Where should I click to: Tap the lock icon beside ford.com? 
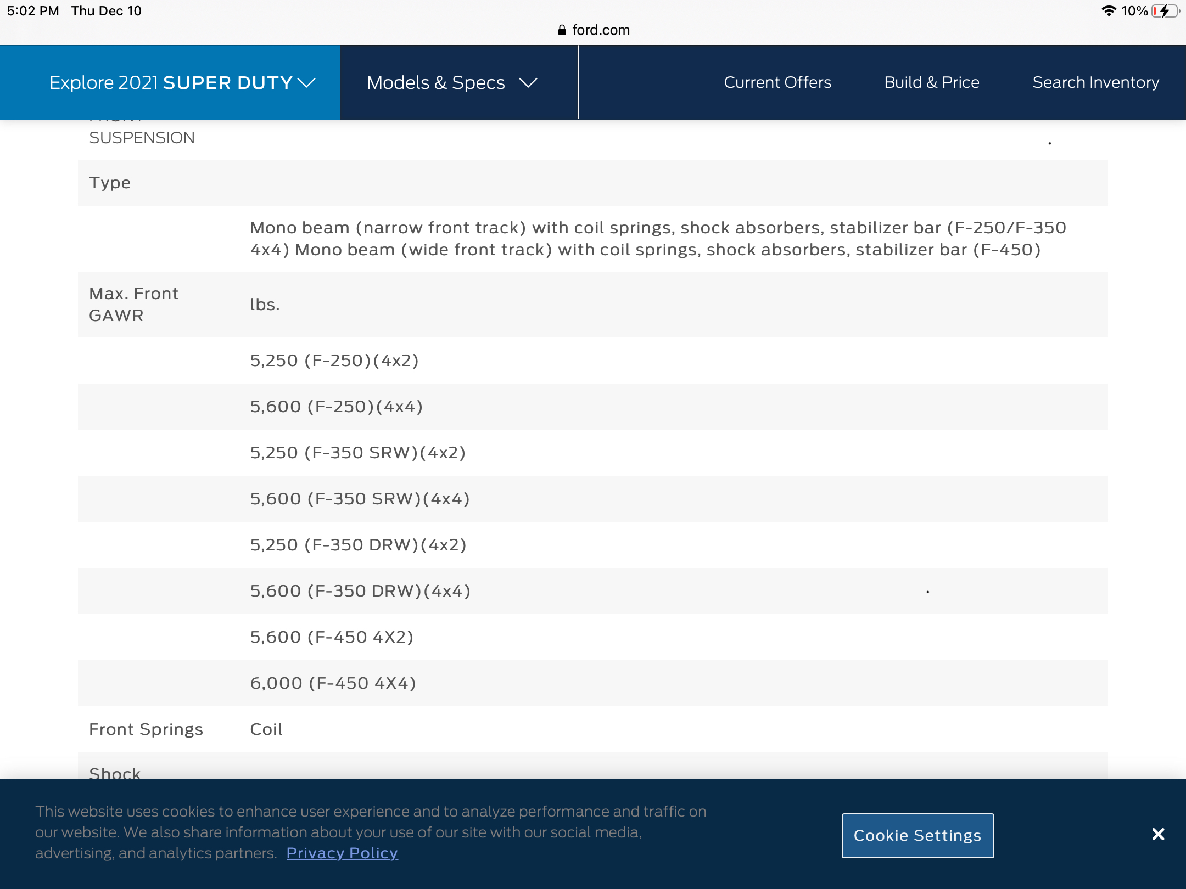pos(562,30)
